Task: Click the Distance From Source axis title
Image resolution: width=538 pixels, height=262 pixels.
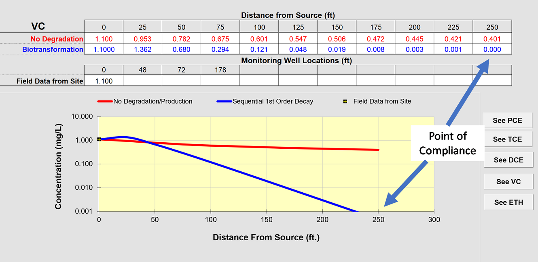Action: (x=266, y=237)
